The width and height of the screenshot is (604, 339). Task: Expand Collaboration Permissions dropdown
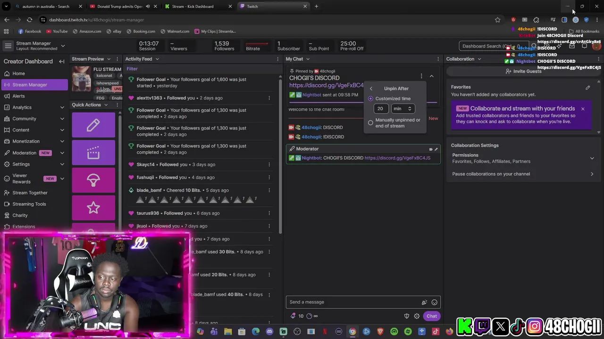pyautogui.click(x=592, y=158)
